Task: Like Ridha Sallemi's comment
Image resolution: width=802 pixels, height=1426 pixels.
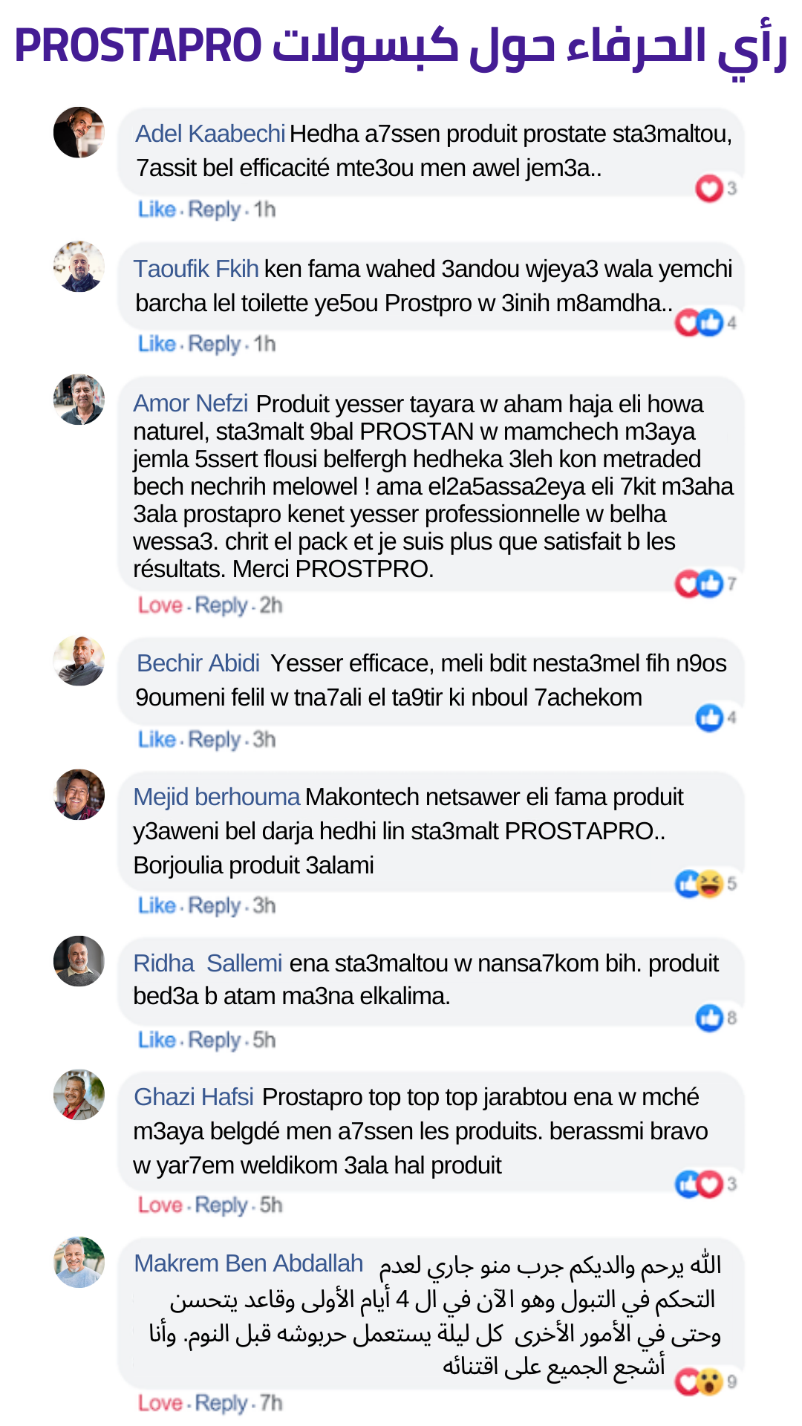Action: [x=157, y=1040]
